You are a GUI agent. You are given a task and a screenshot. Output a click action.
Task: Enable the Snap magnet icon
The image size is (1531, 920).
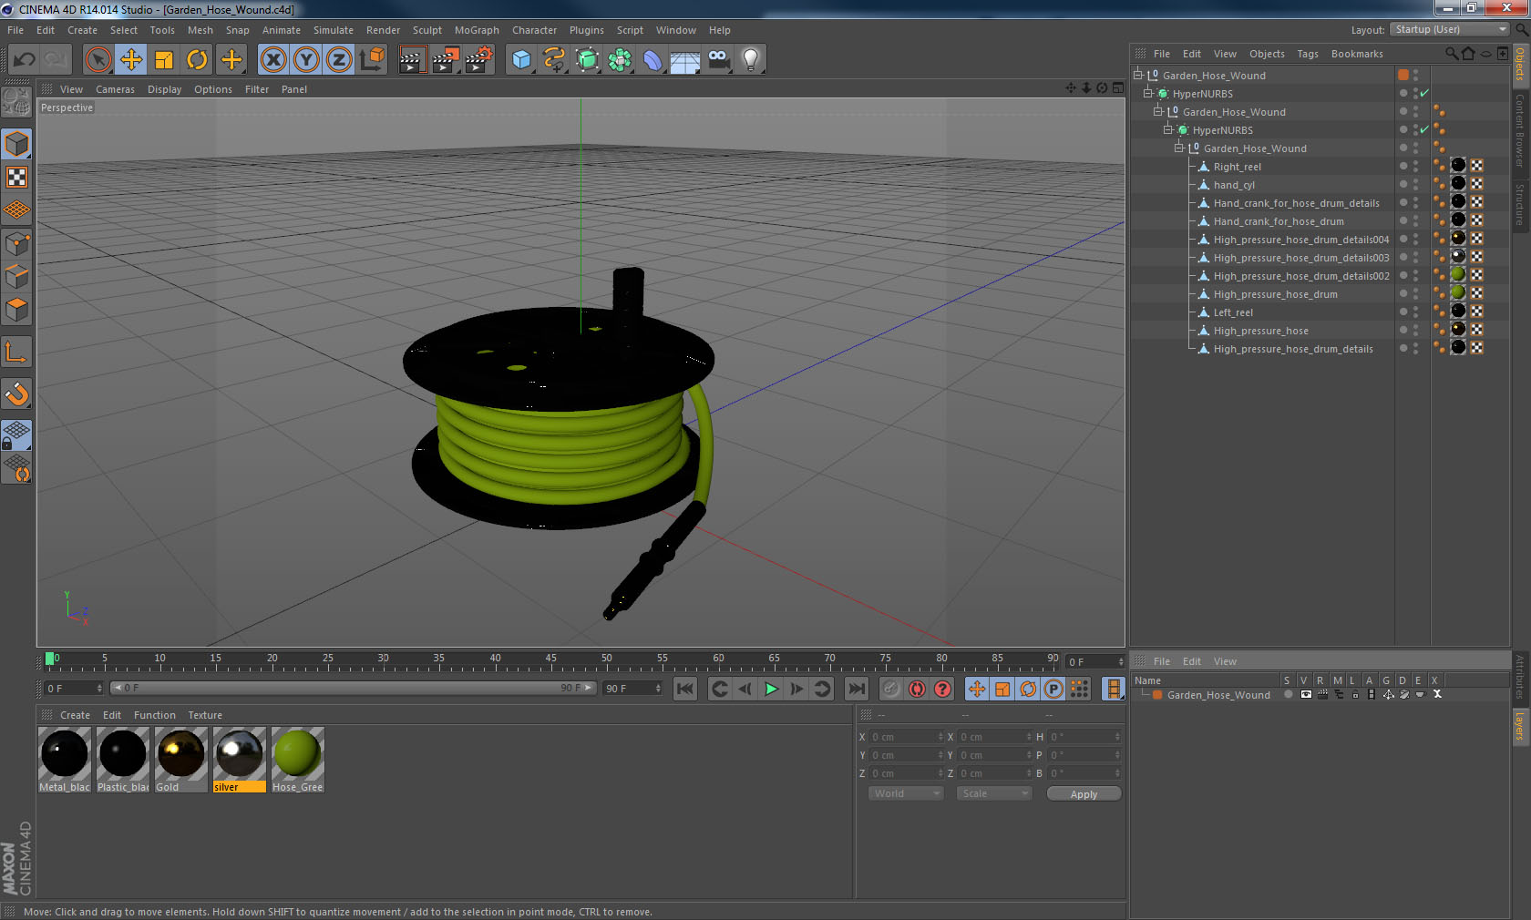tap(16, 394)
